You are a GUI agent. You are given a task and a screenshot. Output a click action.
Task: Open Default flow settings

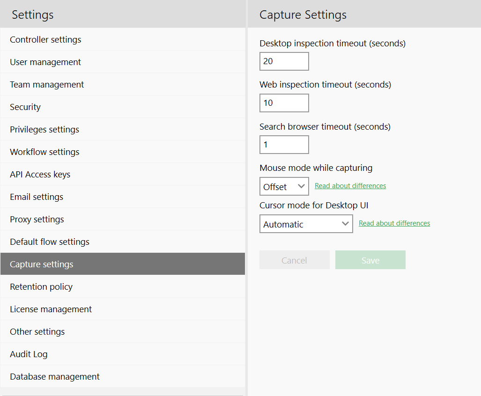[50, 242]
